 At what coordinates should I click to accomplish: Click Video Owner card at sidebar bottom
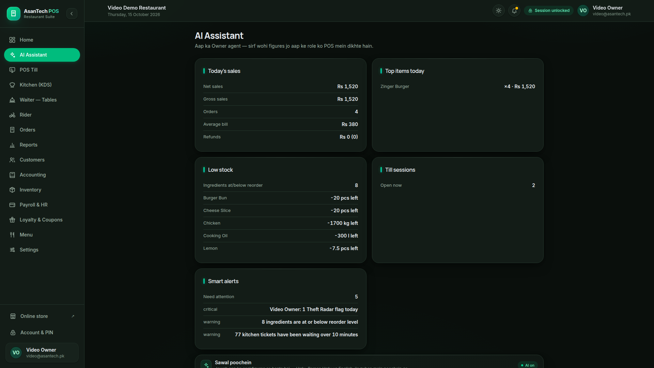pyautogui.click(x=42, y=353)
